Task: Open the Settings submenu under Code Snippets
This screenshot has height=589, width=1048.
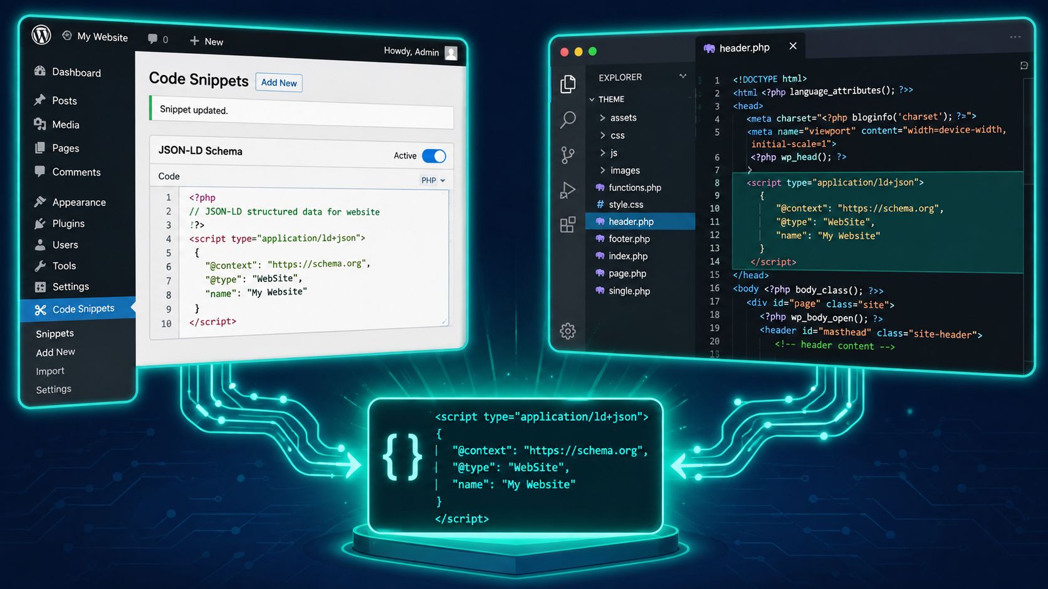Action: (x=54, y=389)
